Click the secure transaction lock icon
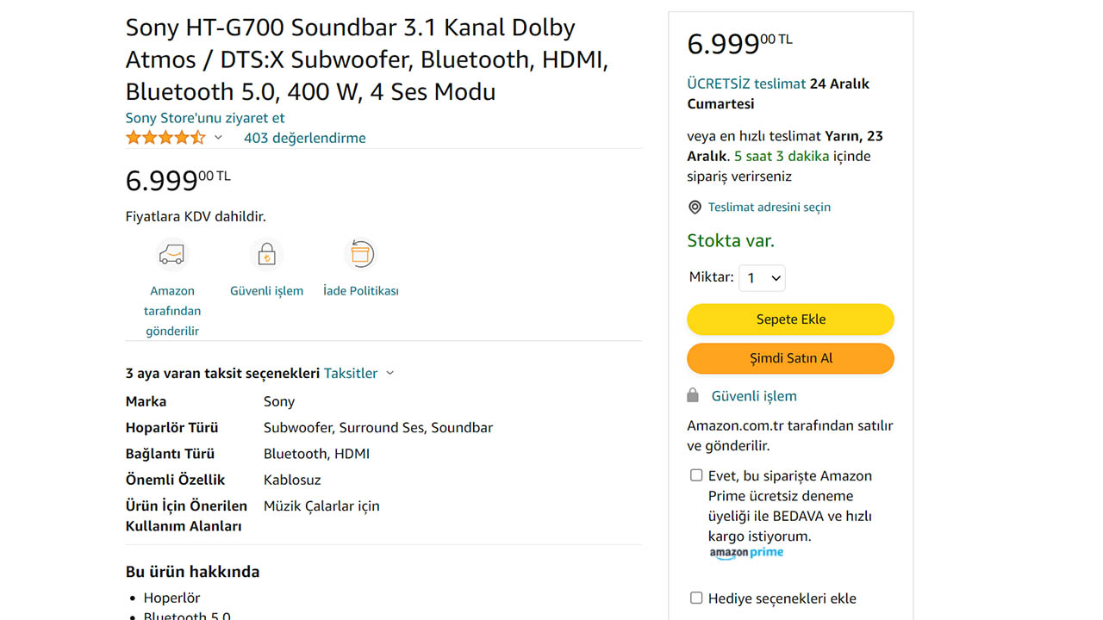 (x=266, y=255)
